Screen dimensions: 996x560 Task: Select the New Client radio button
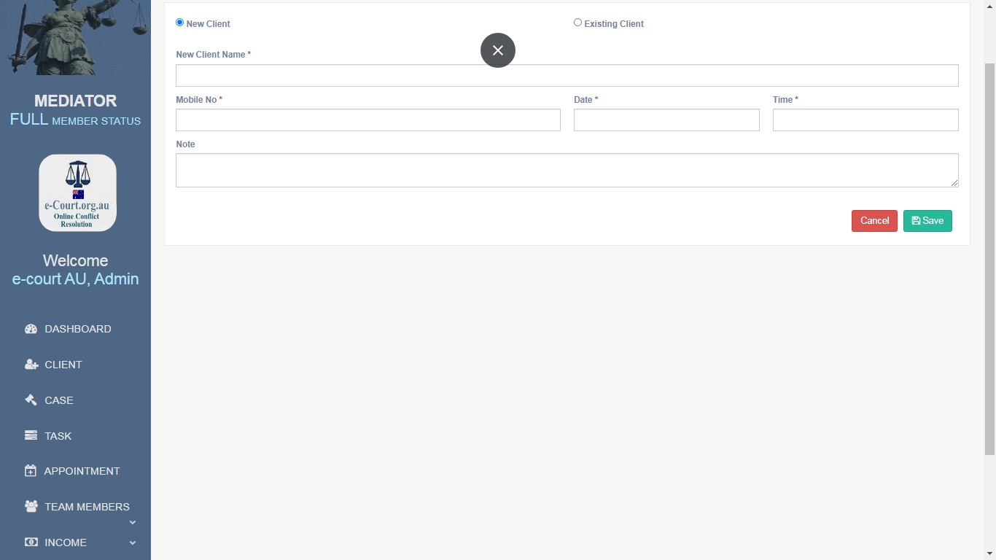(x=180, y=23)
